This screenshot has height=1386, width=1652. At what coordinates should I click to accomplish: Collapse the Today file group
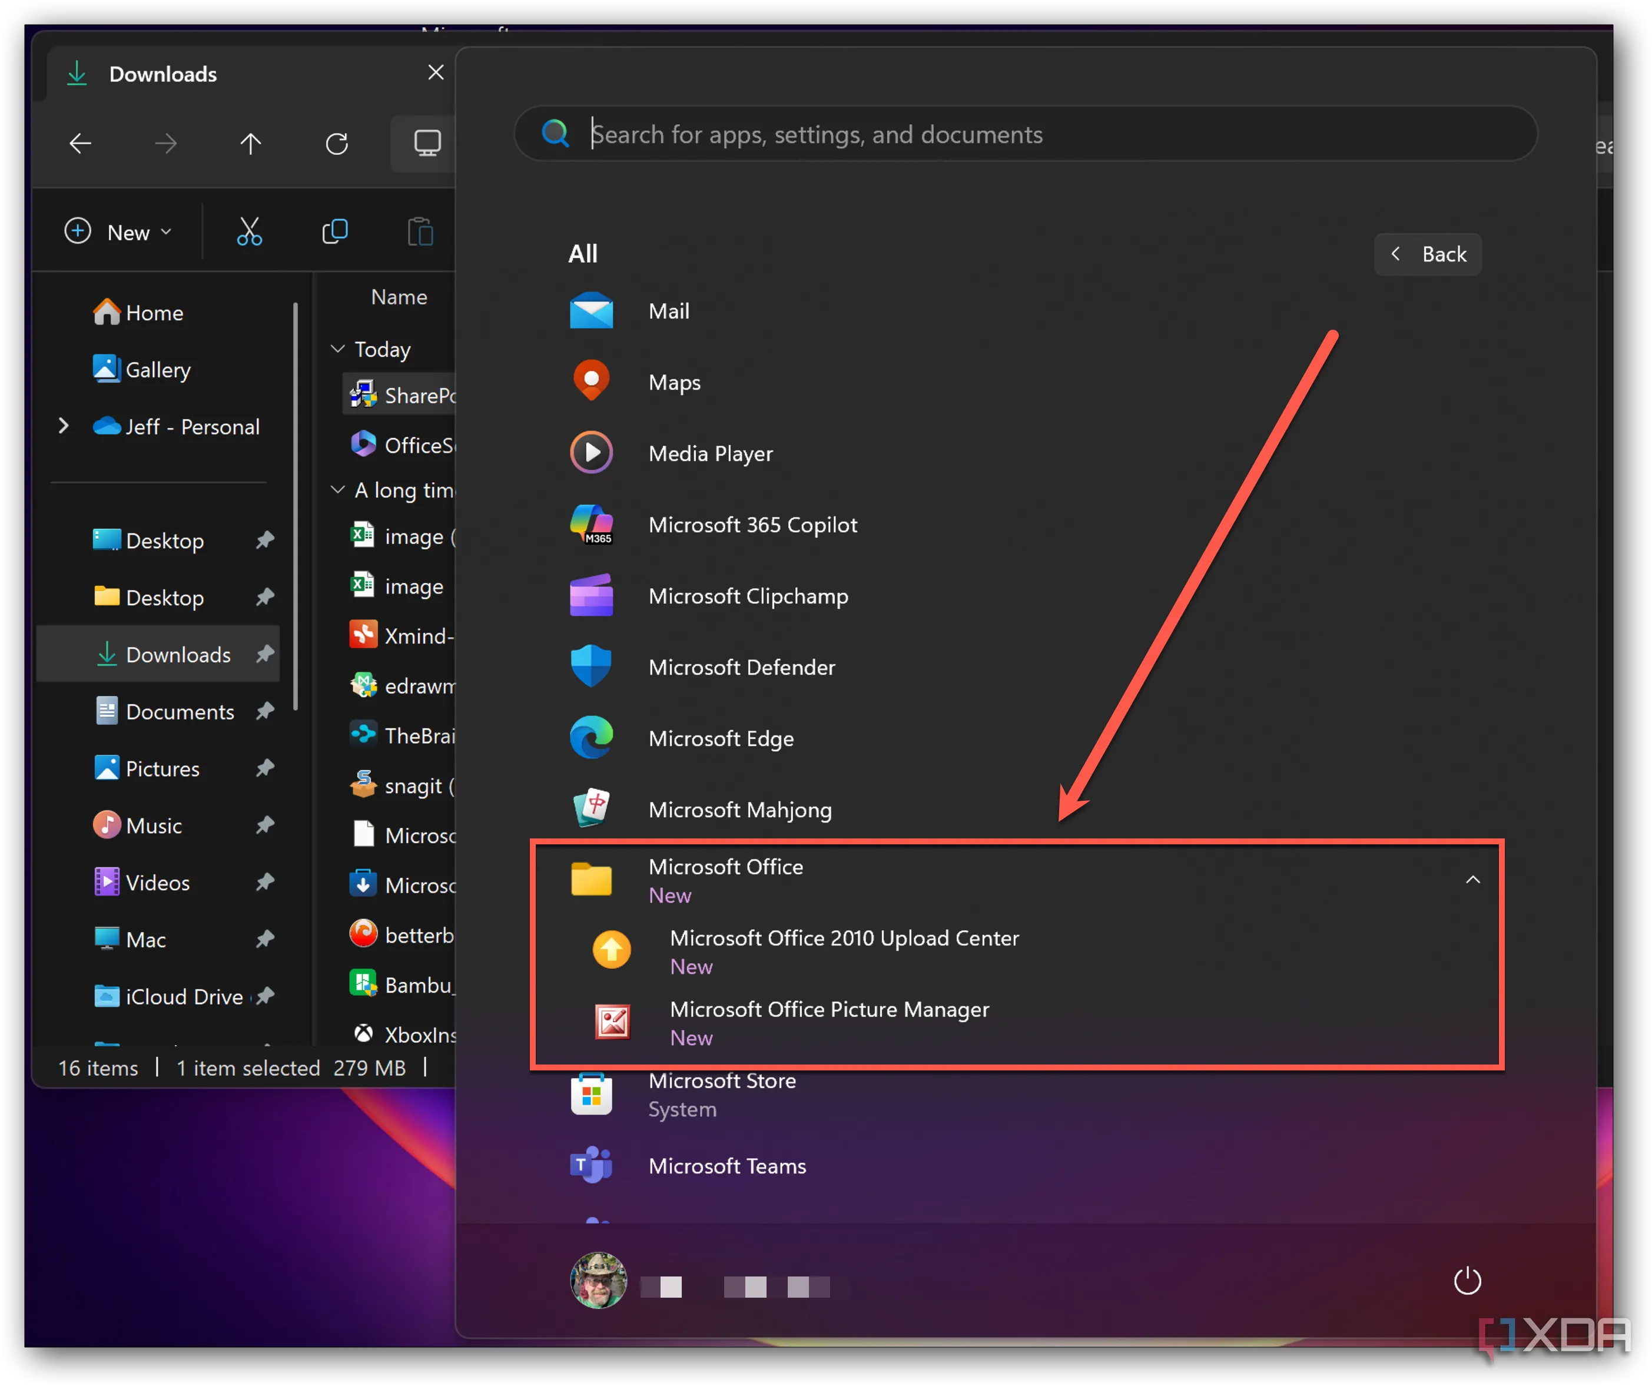[x=337, y=349]
